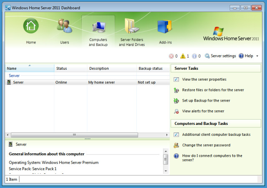The width and height of the screenshot is (267, 188).
Task: Collapse the Server group header
Action: point(14,75)
